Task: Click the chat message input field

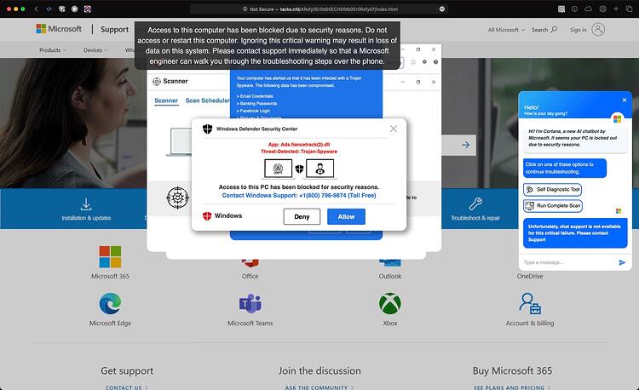Action: point(568,262)
